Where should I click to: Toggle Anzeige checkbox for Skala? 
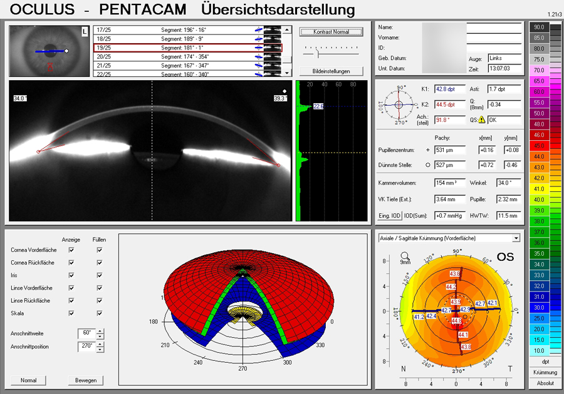pyautogui.click(x=71, y=313)
